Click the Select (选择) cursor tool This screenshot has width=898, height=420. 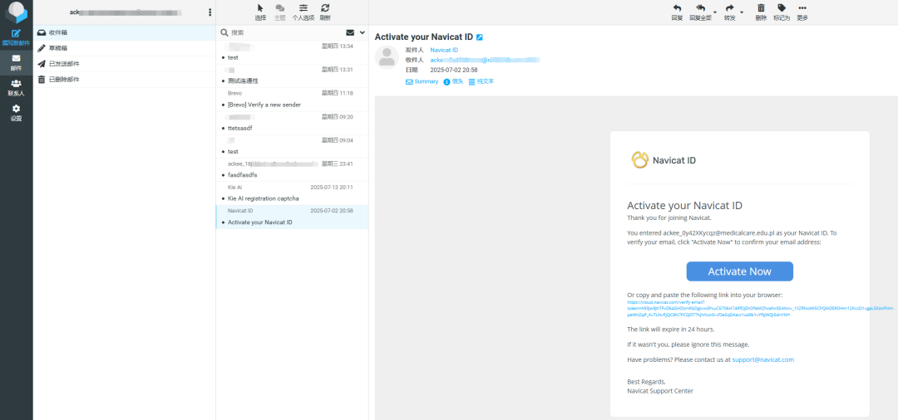260,8
